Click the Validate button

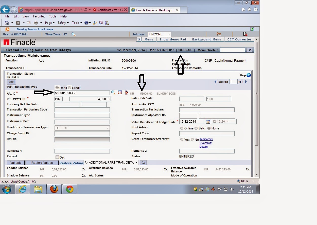(15, 163)
